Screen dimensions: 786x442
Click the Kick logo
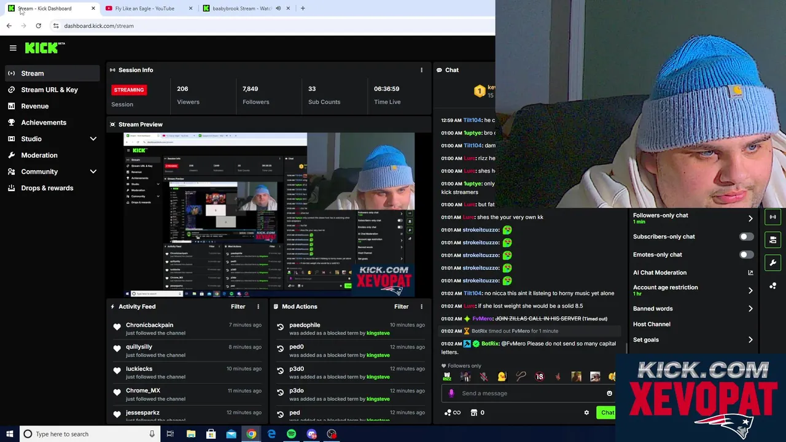coord(44,48)
